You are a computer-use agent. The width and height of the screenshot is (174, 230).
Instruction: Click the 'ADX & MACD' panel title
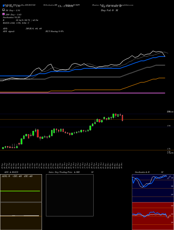tap(11, 172)
